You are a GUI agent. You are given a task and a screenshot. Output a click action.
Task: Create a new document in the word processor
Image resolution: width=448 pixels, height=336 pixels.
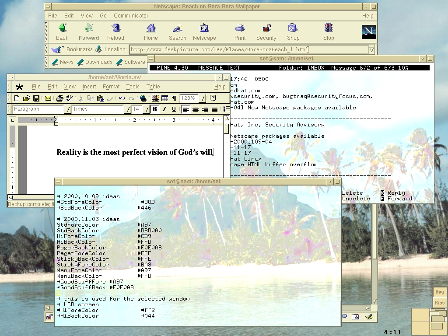[17, 98]
